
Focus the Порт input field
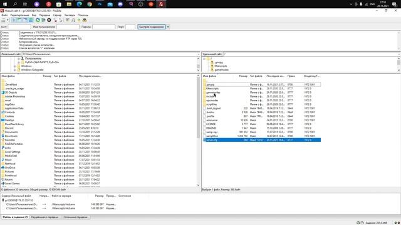(130, 27)
